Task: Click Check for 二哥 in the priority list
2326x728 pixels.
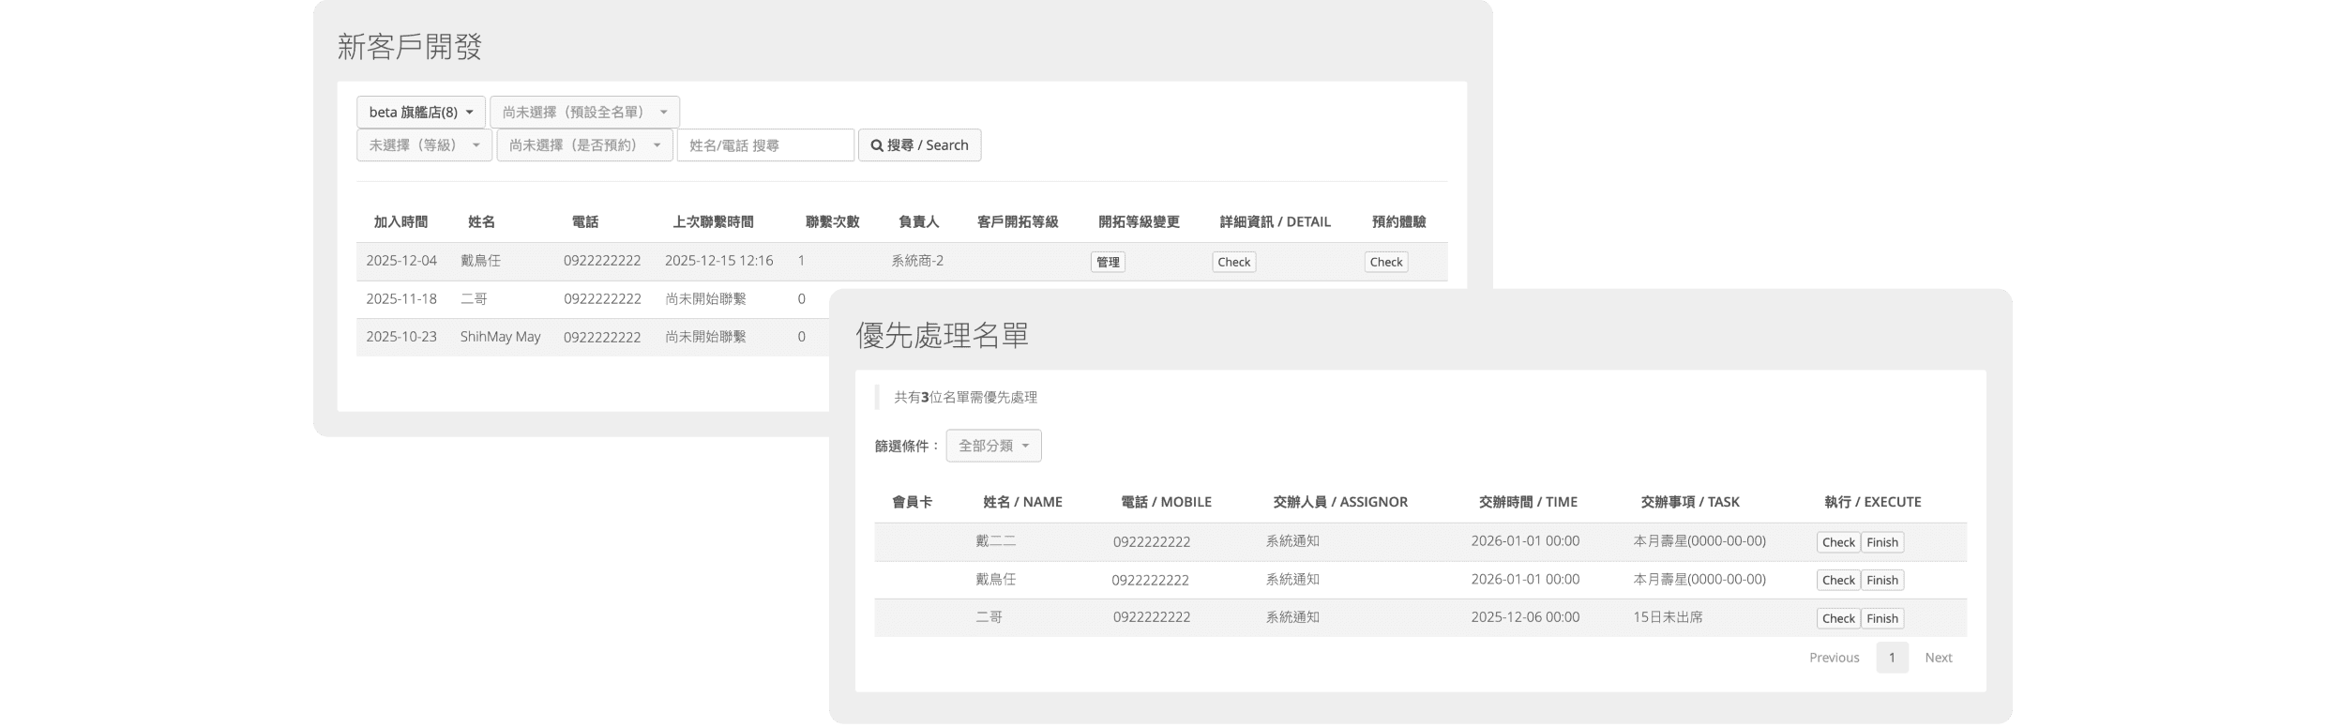Action: tap(1838, 618)
